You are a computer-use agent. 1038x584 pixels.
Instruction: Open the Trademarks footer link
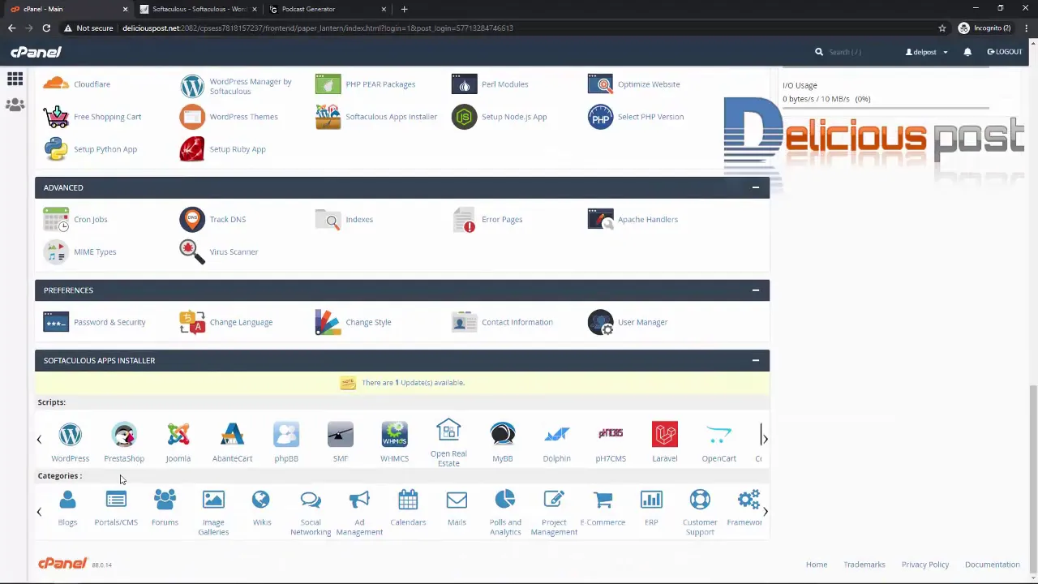pos(864,565)
